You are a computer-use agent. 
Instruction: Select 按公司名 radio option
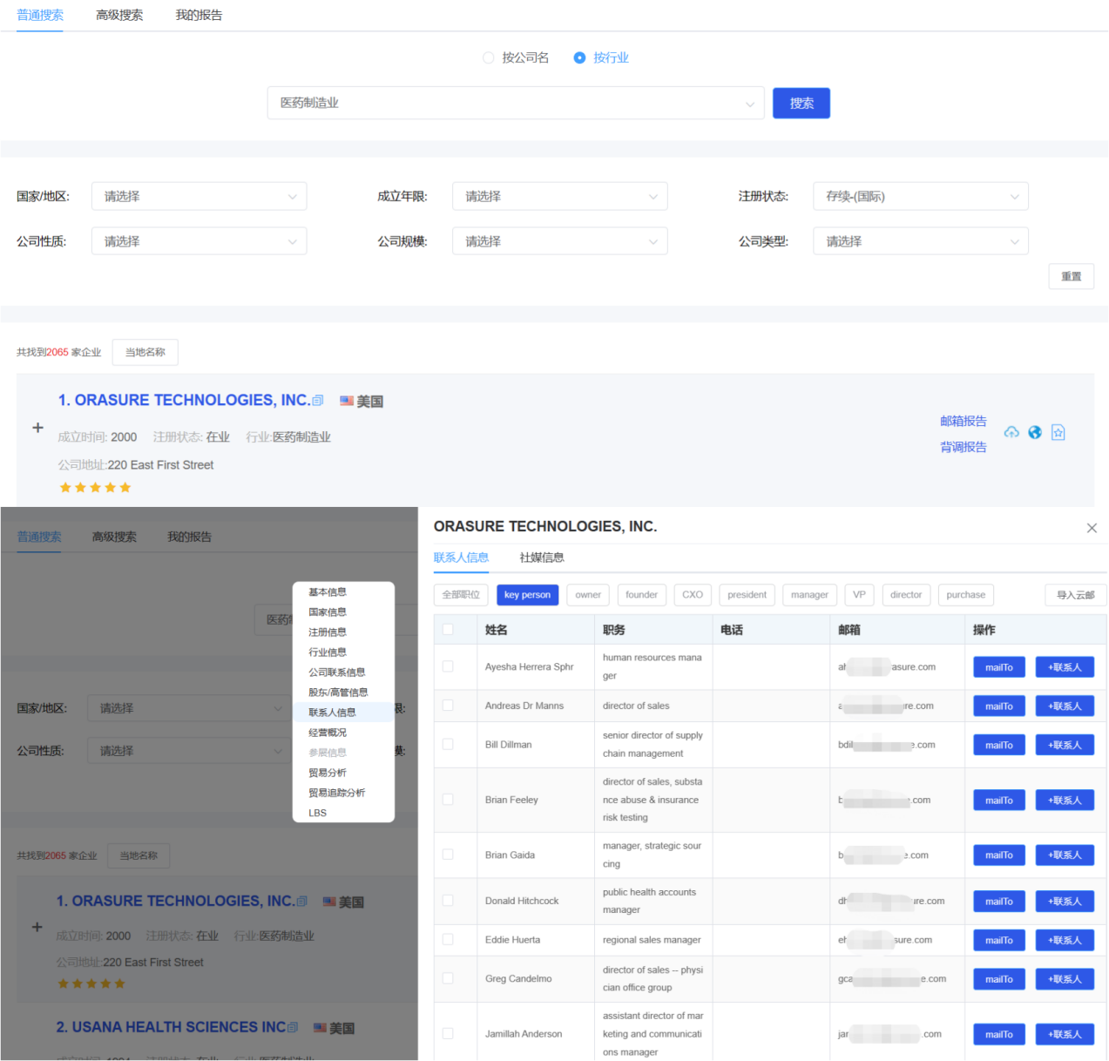pyautogui.click(x=516, y=57)
